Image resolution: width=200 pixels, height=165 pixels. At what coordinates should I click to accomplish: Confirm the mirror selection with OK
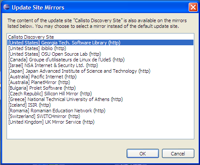pyautogui.click(x=143, y=154)
